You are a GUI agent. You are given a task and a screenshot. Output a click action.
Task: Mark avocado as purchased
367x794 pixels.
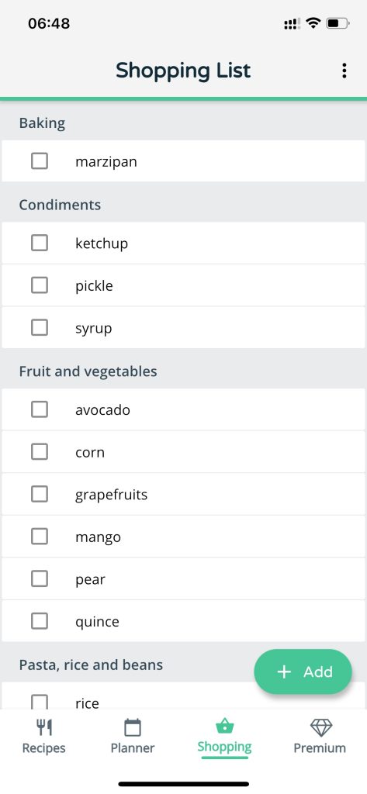tap(40, 409)
